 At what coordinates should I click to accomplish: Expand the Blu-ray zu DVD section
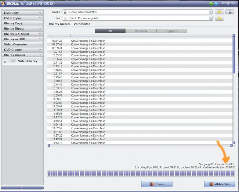pyautogui.click(x=22, y=39)
